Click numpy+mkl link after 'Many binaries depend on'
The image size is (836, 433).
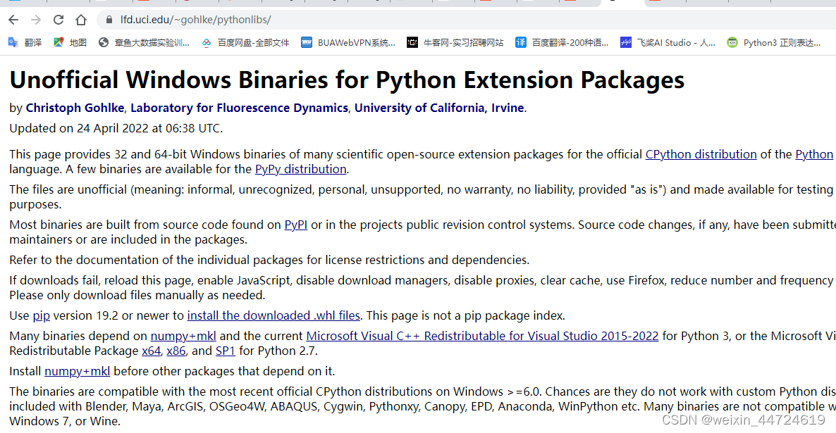pos(183,336)
